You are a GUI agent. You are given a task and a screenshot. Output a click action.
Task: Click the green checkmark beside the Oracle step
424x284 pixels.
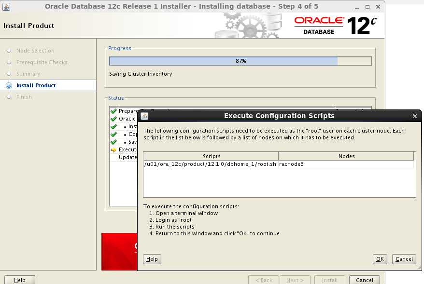coord(113,119)
